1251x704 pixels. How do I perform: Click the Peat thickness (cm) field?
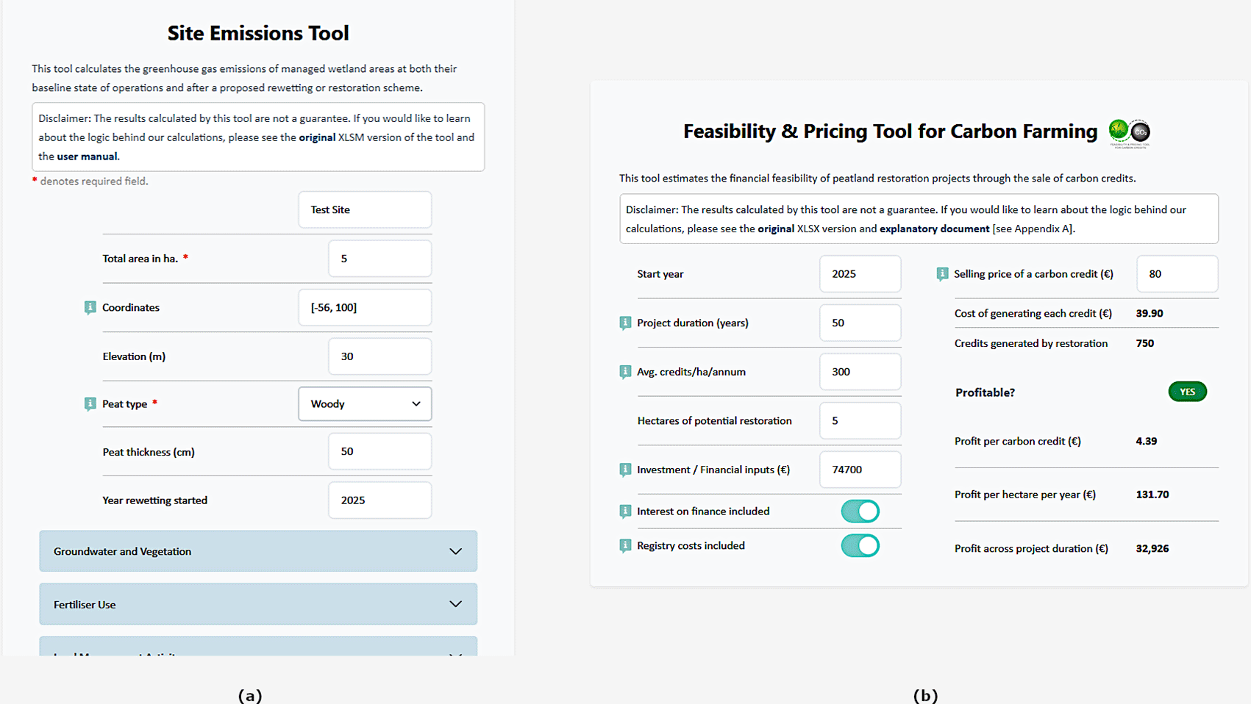(x=380, y=451)
